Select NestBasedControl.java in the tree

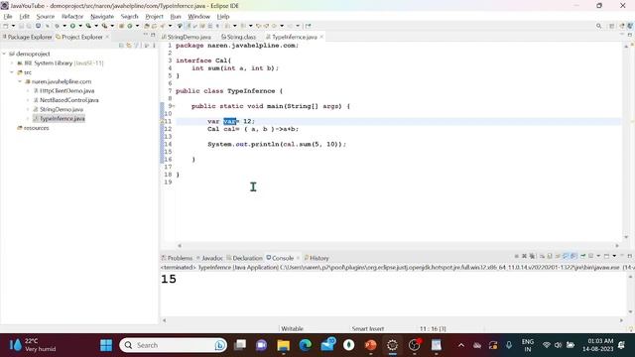[66, 100]
